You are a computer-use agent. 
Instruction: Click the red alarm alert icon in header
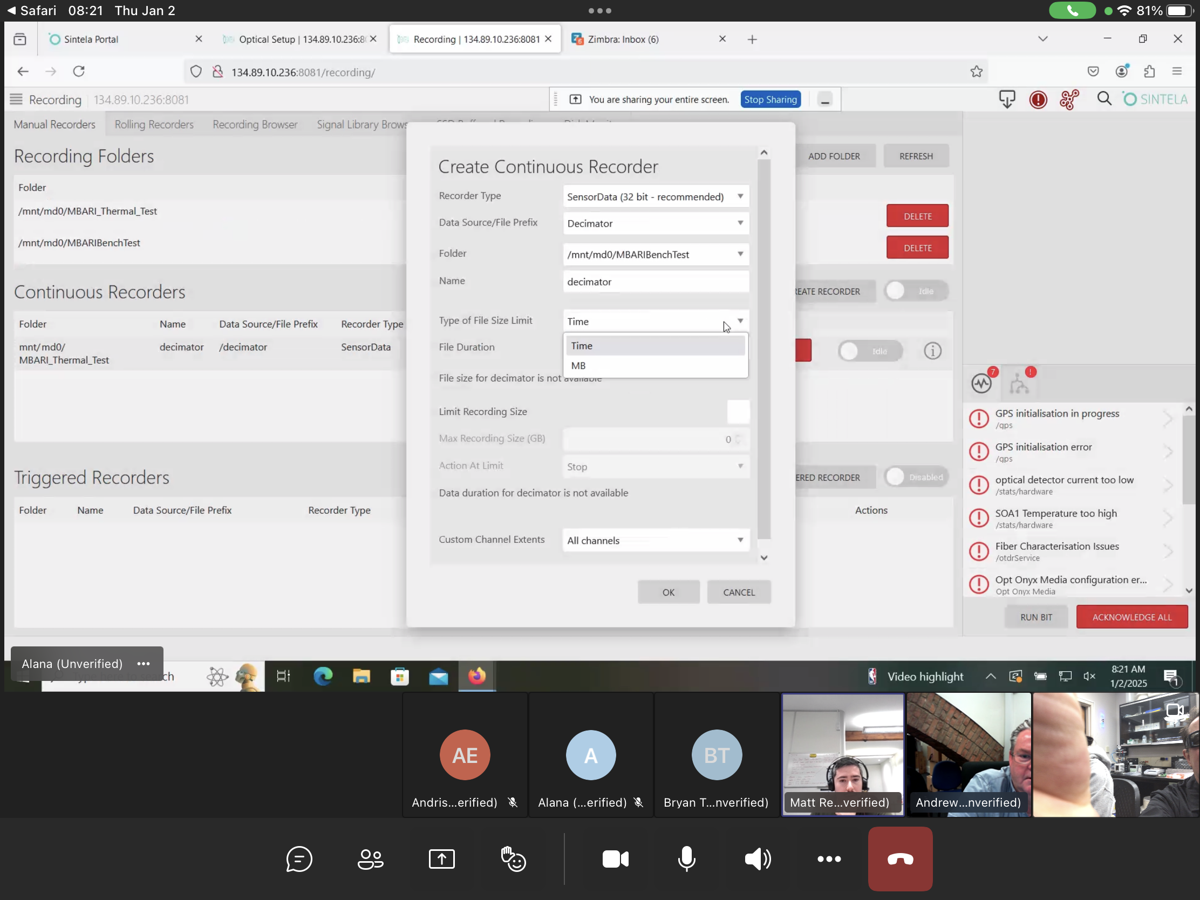(1038, 100)
